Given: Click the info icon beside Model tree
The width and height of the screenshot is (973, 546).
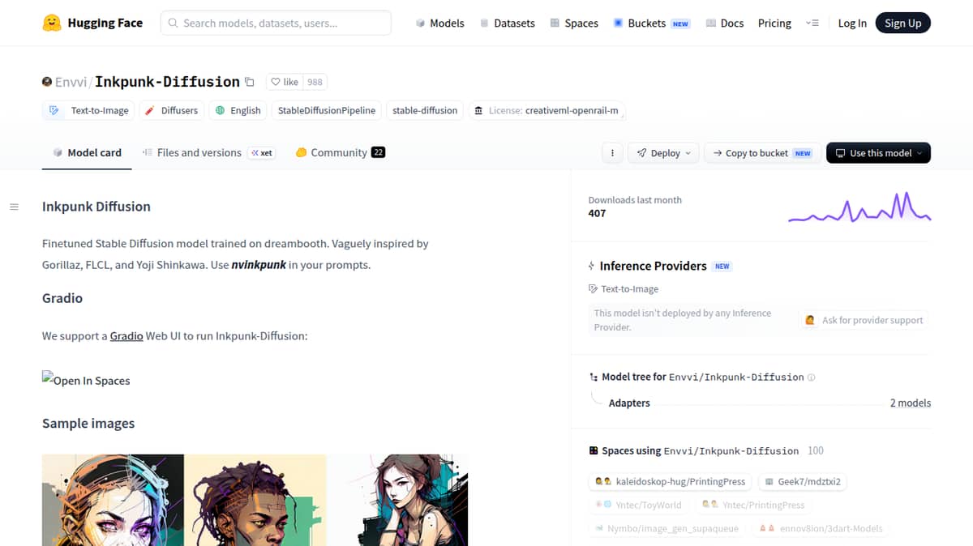Looking at the screenshot, I should pos(812,378).
